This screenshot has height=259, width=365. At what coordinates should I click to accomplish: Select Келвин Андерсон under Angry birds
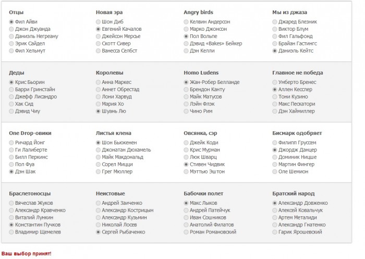186,22
